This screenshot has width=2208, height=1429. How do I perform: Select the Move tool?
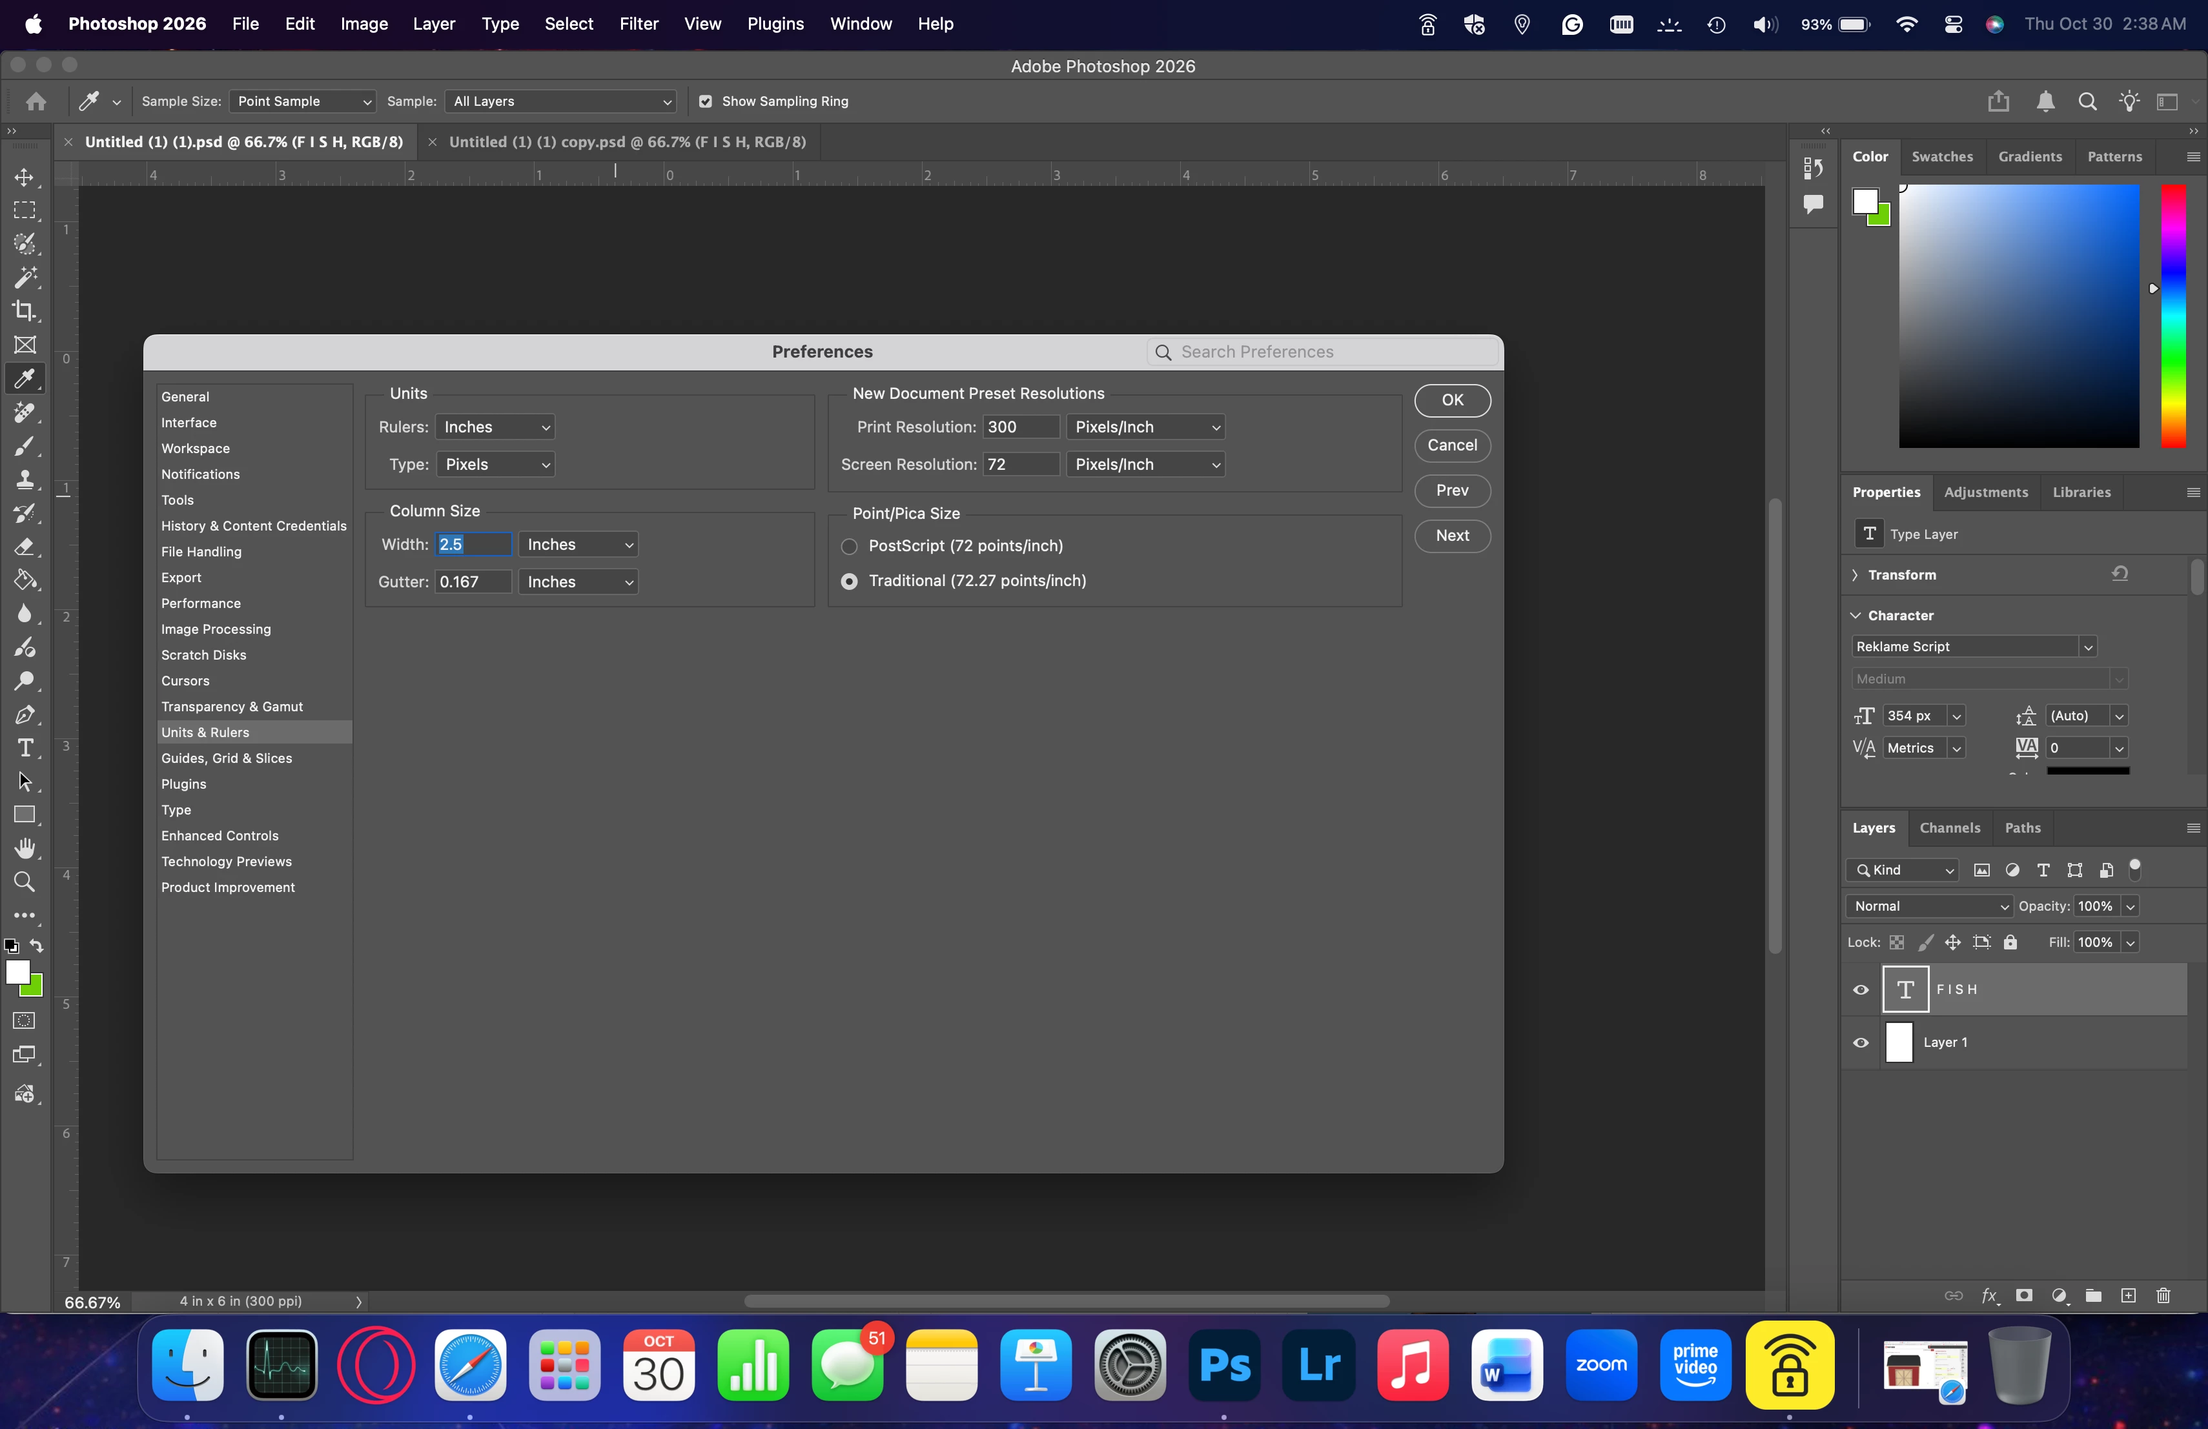coord(25,177)
